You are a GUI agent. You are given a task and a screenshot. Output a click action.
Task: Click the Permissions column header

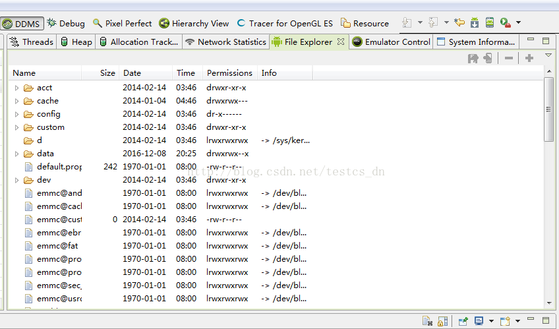pos(230,73)
